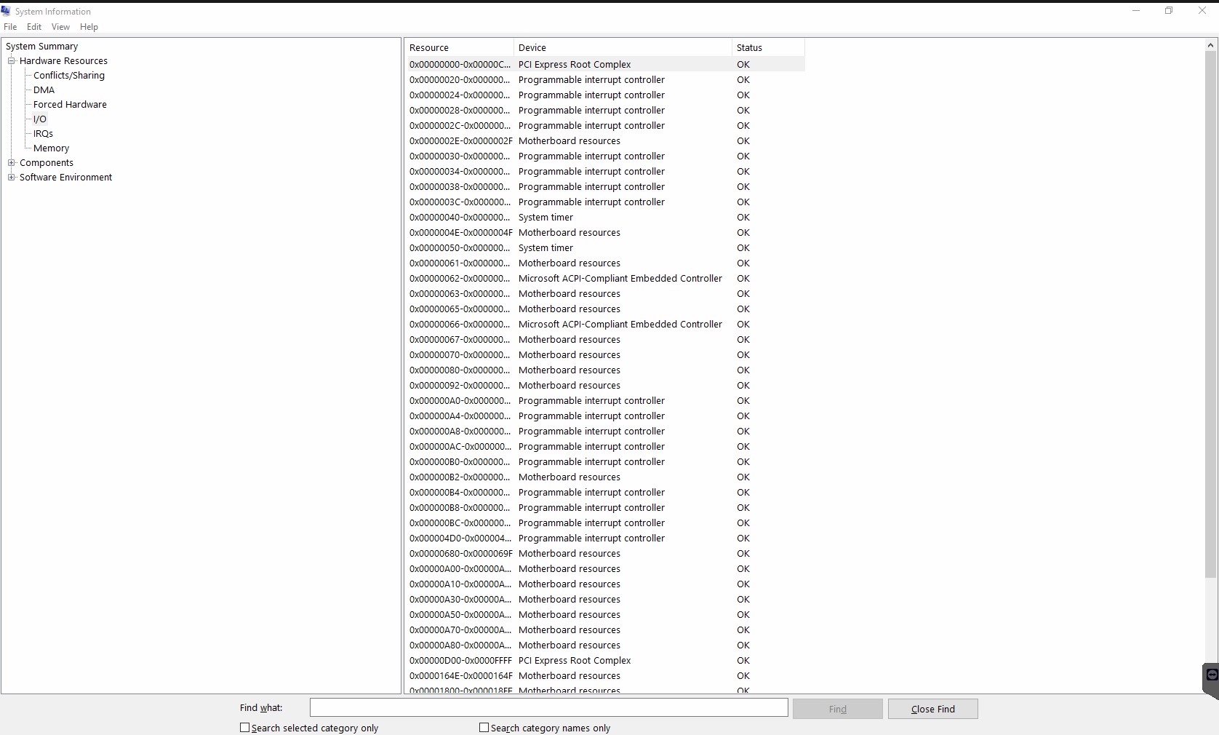Sort by the Device column header

[623, 47]
